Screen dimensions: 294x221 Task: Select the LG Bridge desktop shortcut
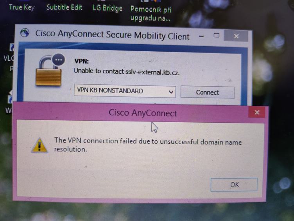108,8
